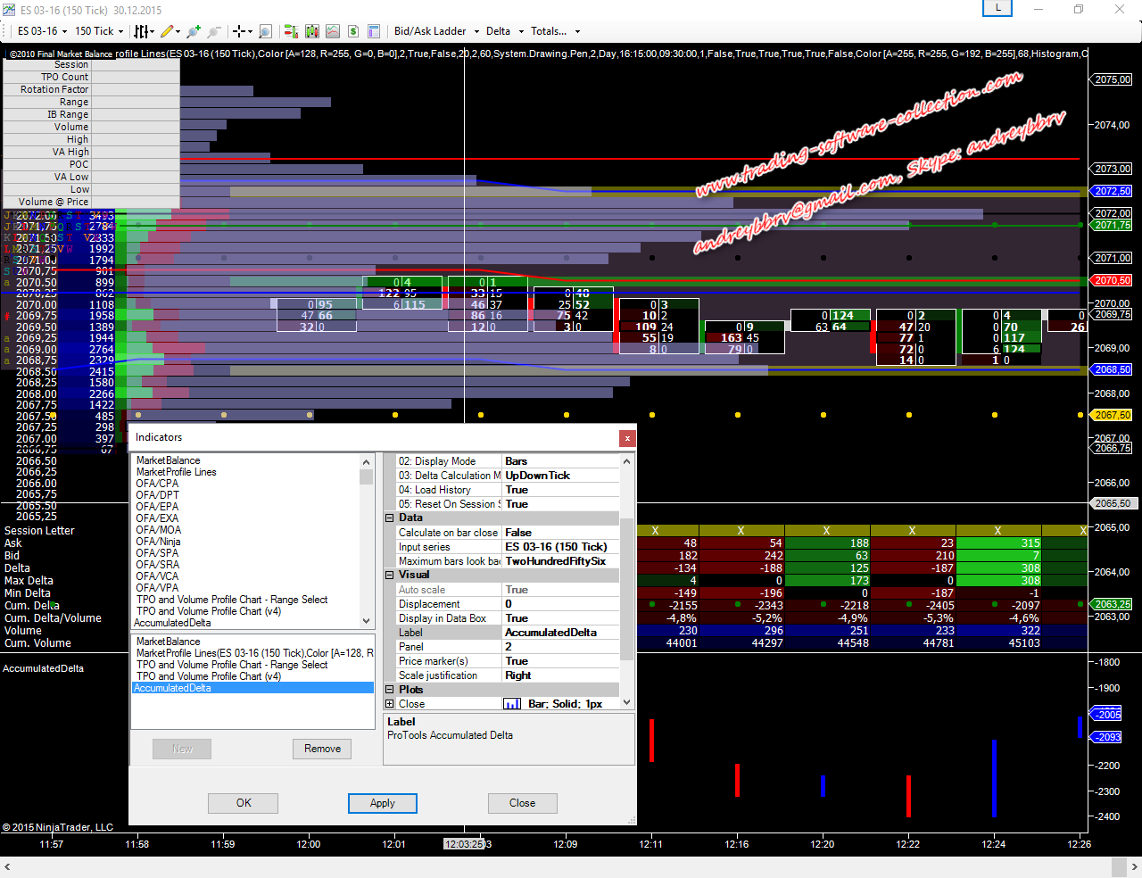The height and width of the screenshot is (878, 1142).
Task: Toggle Calculate on bar close value
Action: point(560,533)
